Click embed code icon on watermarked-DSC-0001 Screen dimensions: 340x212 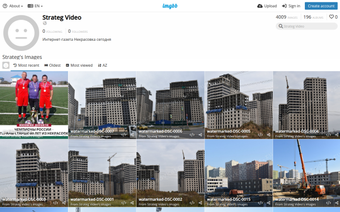click(124, 203)
